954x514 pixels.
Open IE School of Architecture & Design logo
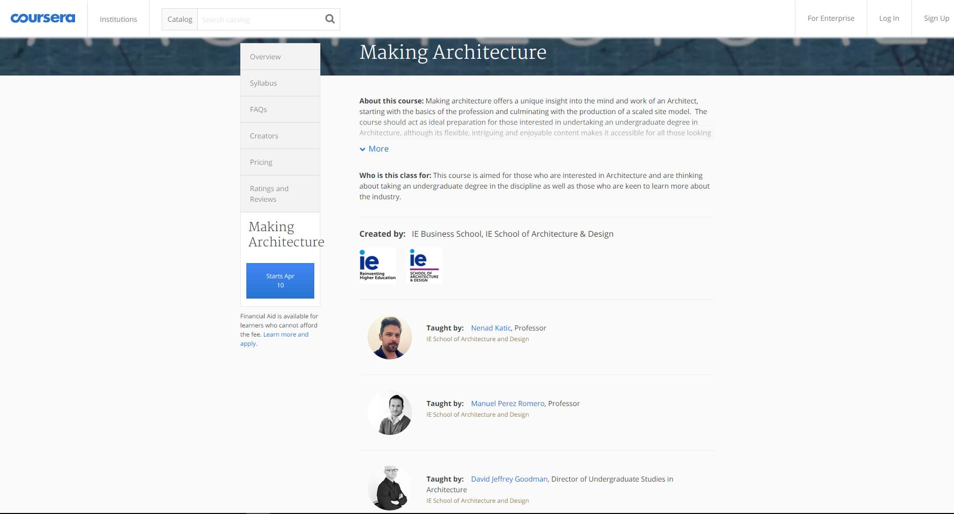tap(425, 265)
